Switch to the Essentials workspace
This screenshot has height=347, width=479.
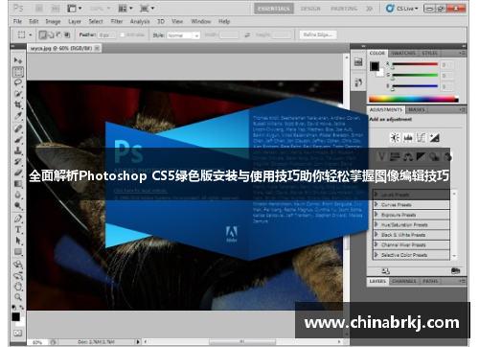pyautogui.click(x=274, y=9)
